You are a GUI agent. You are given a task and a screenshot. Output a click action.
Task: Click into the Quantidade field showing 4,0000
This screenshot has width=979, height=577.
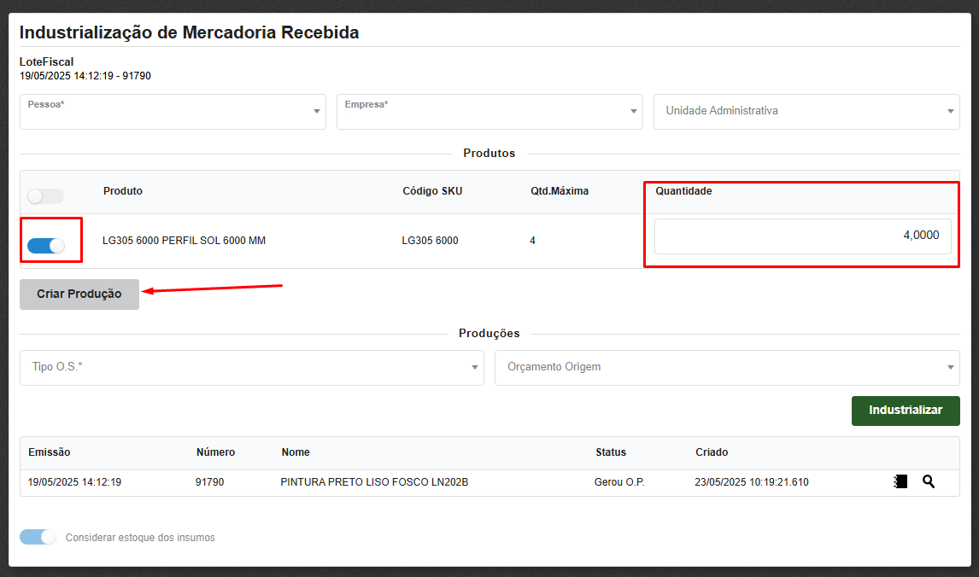coord(802,236)
